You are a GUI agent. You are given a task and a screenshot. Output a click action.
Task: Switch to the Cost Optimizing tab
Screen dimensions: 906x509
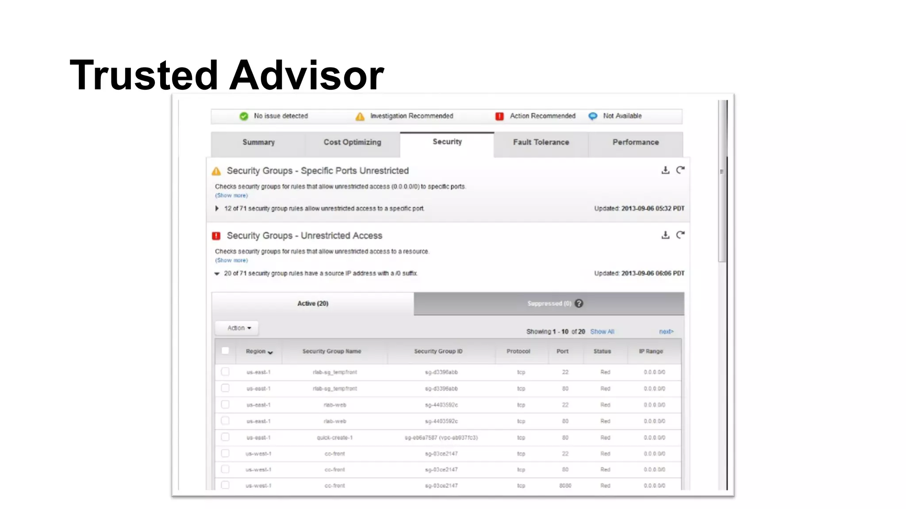pyautogui.click(x=352, y=142)
